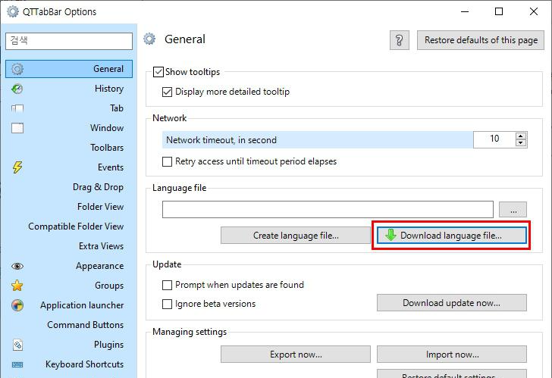Open the Plugins page
Viewport: 552px width, 378px height.
[x=69, y=345]
